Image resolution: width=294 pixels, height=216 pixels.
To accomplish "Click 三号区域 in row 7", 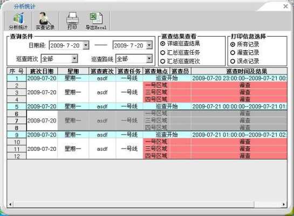I will coord(156,120).
